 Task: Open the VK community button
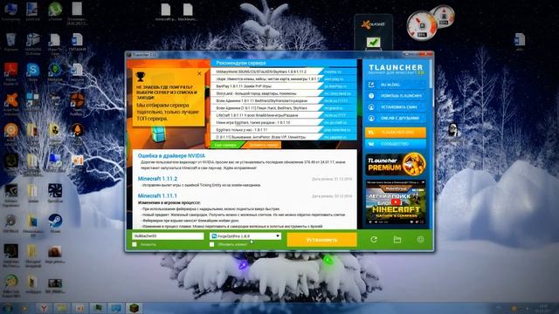click(x=395, y=144)
